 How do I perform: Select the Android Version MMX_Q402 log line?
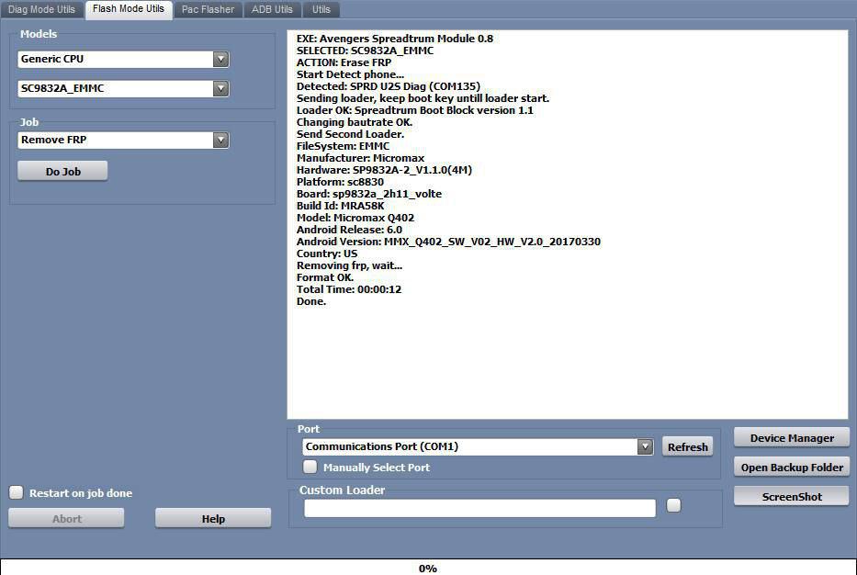(448, 242)
